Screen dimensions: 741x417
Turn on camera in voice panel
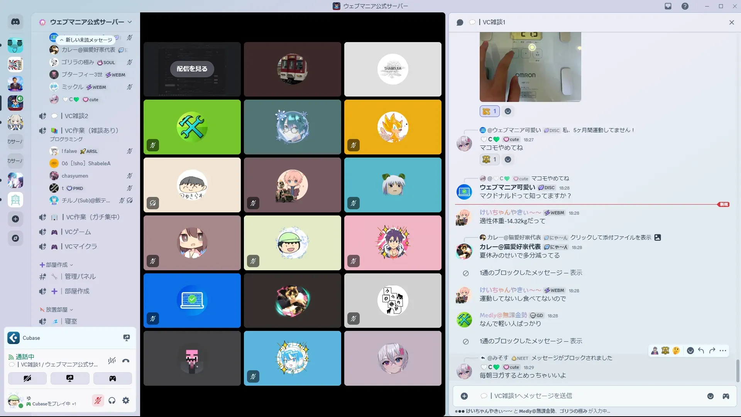click(27, 378)
